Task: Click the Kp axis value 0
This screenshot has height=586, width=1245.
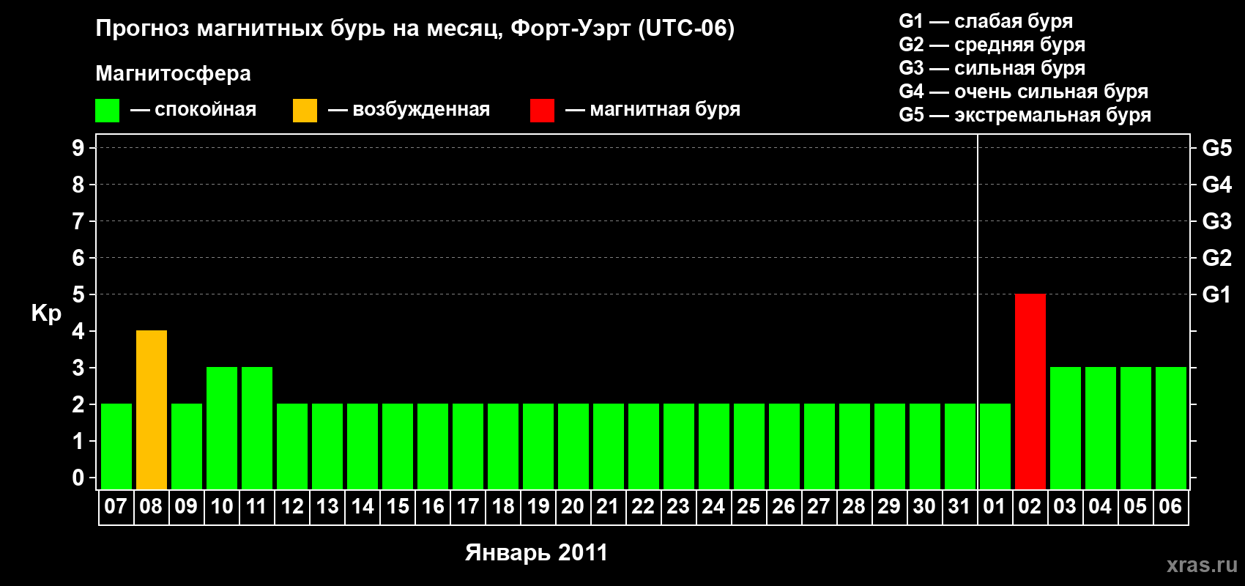Action: pos(78,478)
